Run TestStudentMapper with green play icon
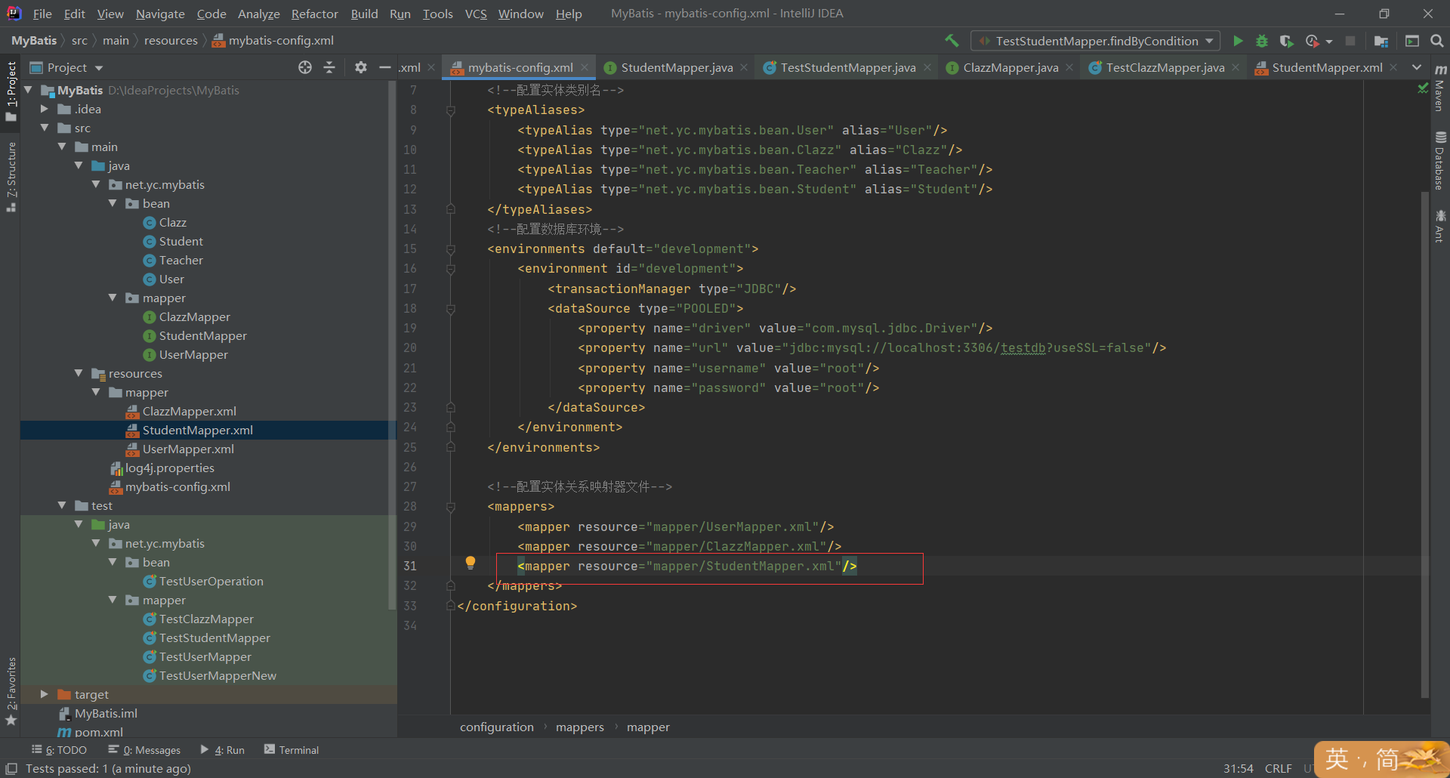1450x778 pixels. 1238,41
